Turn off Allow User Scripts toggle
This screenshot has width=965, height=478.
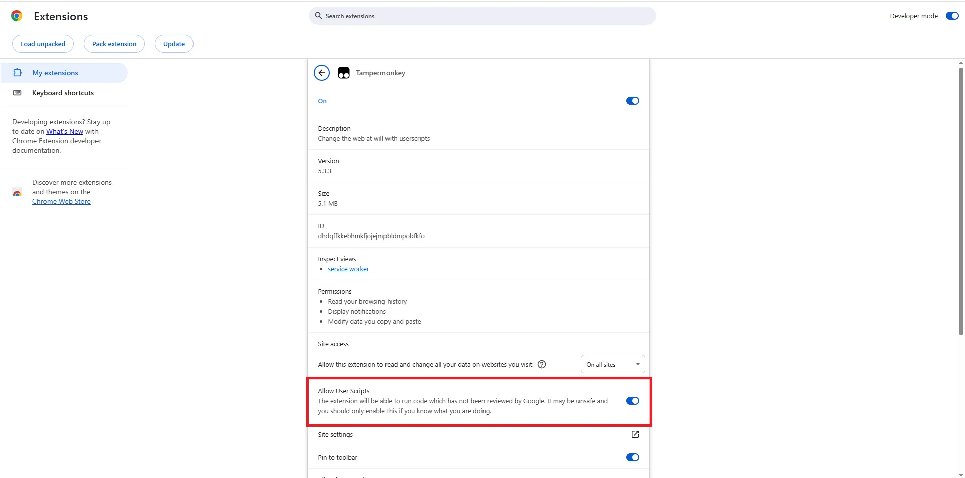[632, 401]
